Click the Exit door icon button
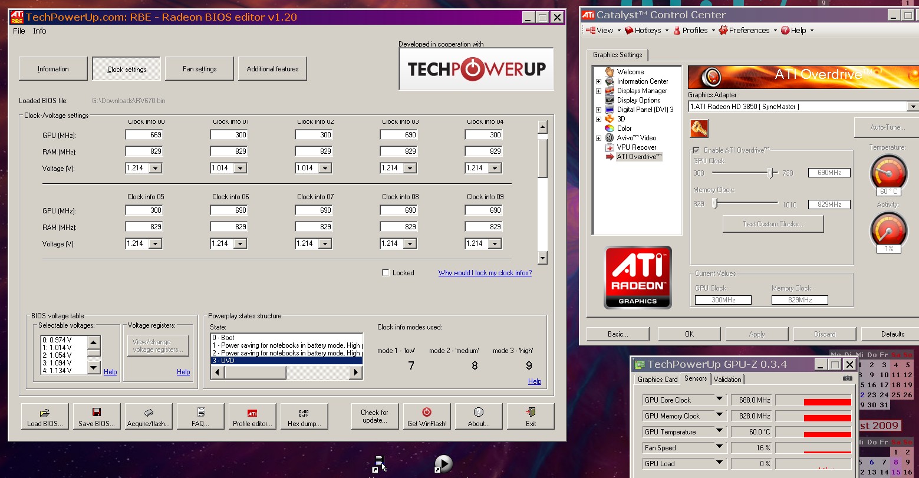The width and height of the screenshot is (919, 478). click(x=531, y=416)
